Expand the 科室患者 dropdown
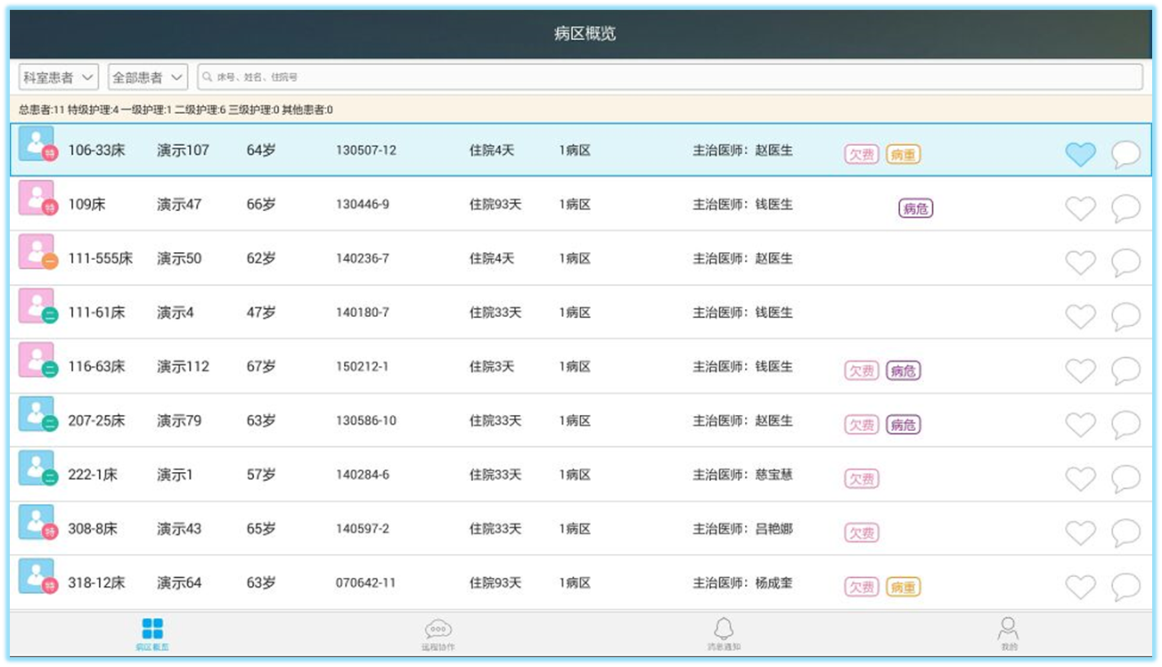This screenshot has width=1162, height=667. (60, 77)
